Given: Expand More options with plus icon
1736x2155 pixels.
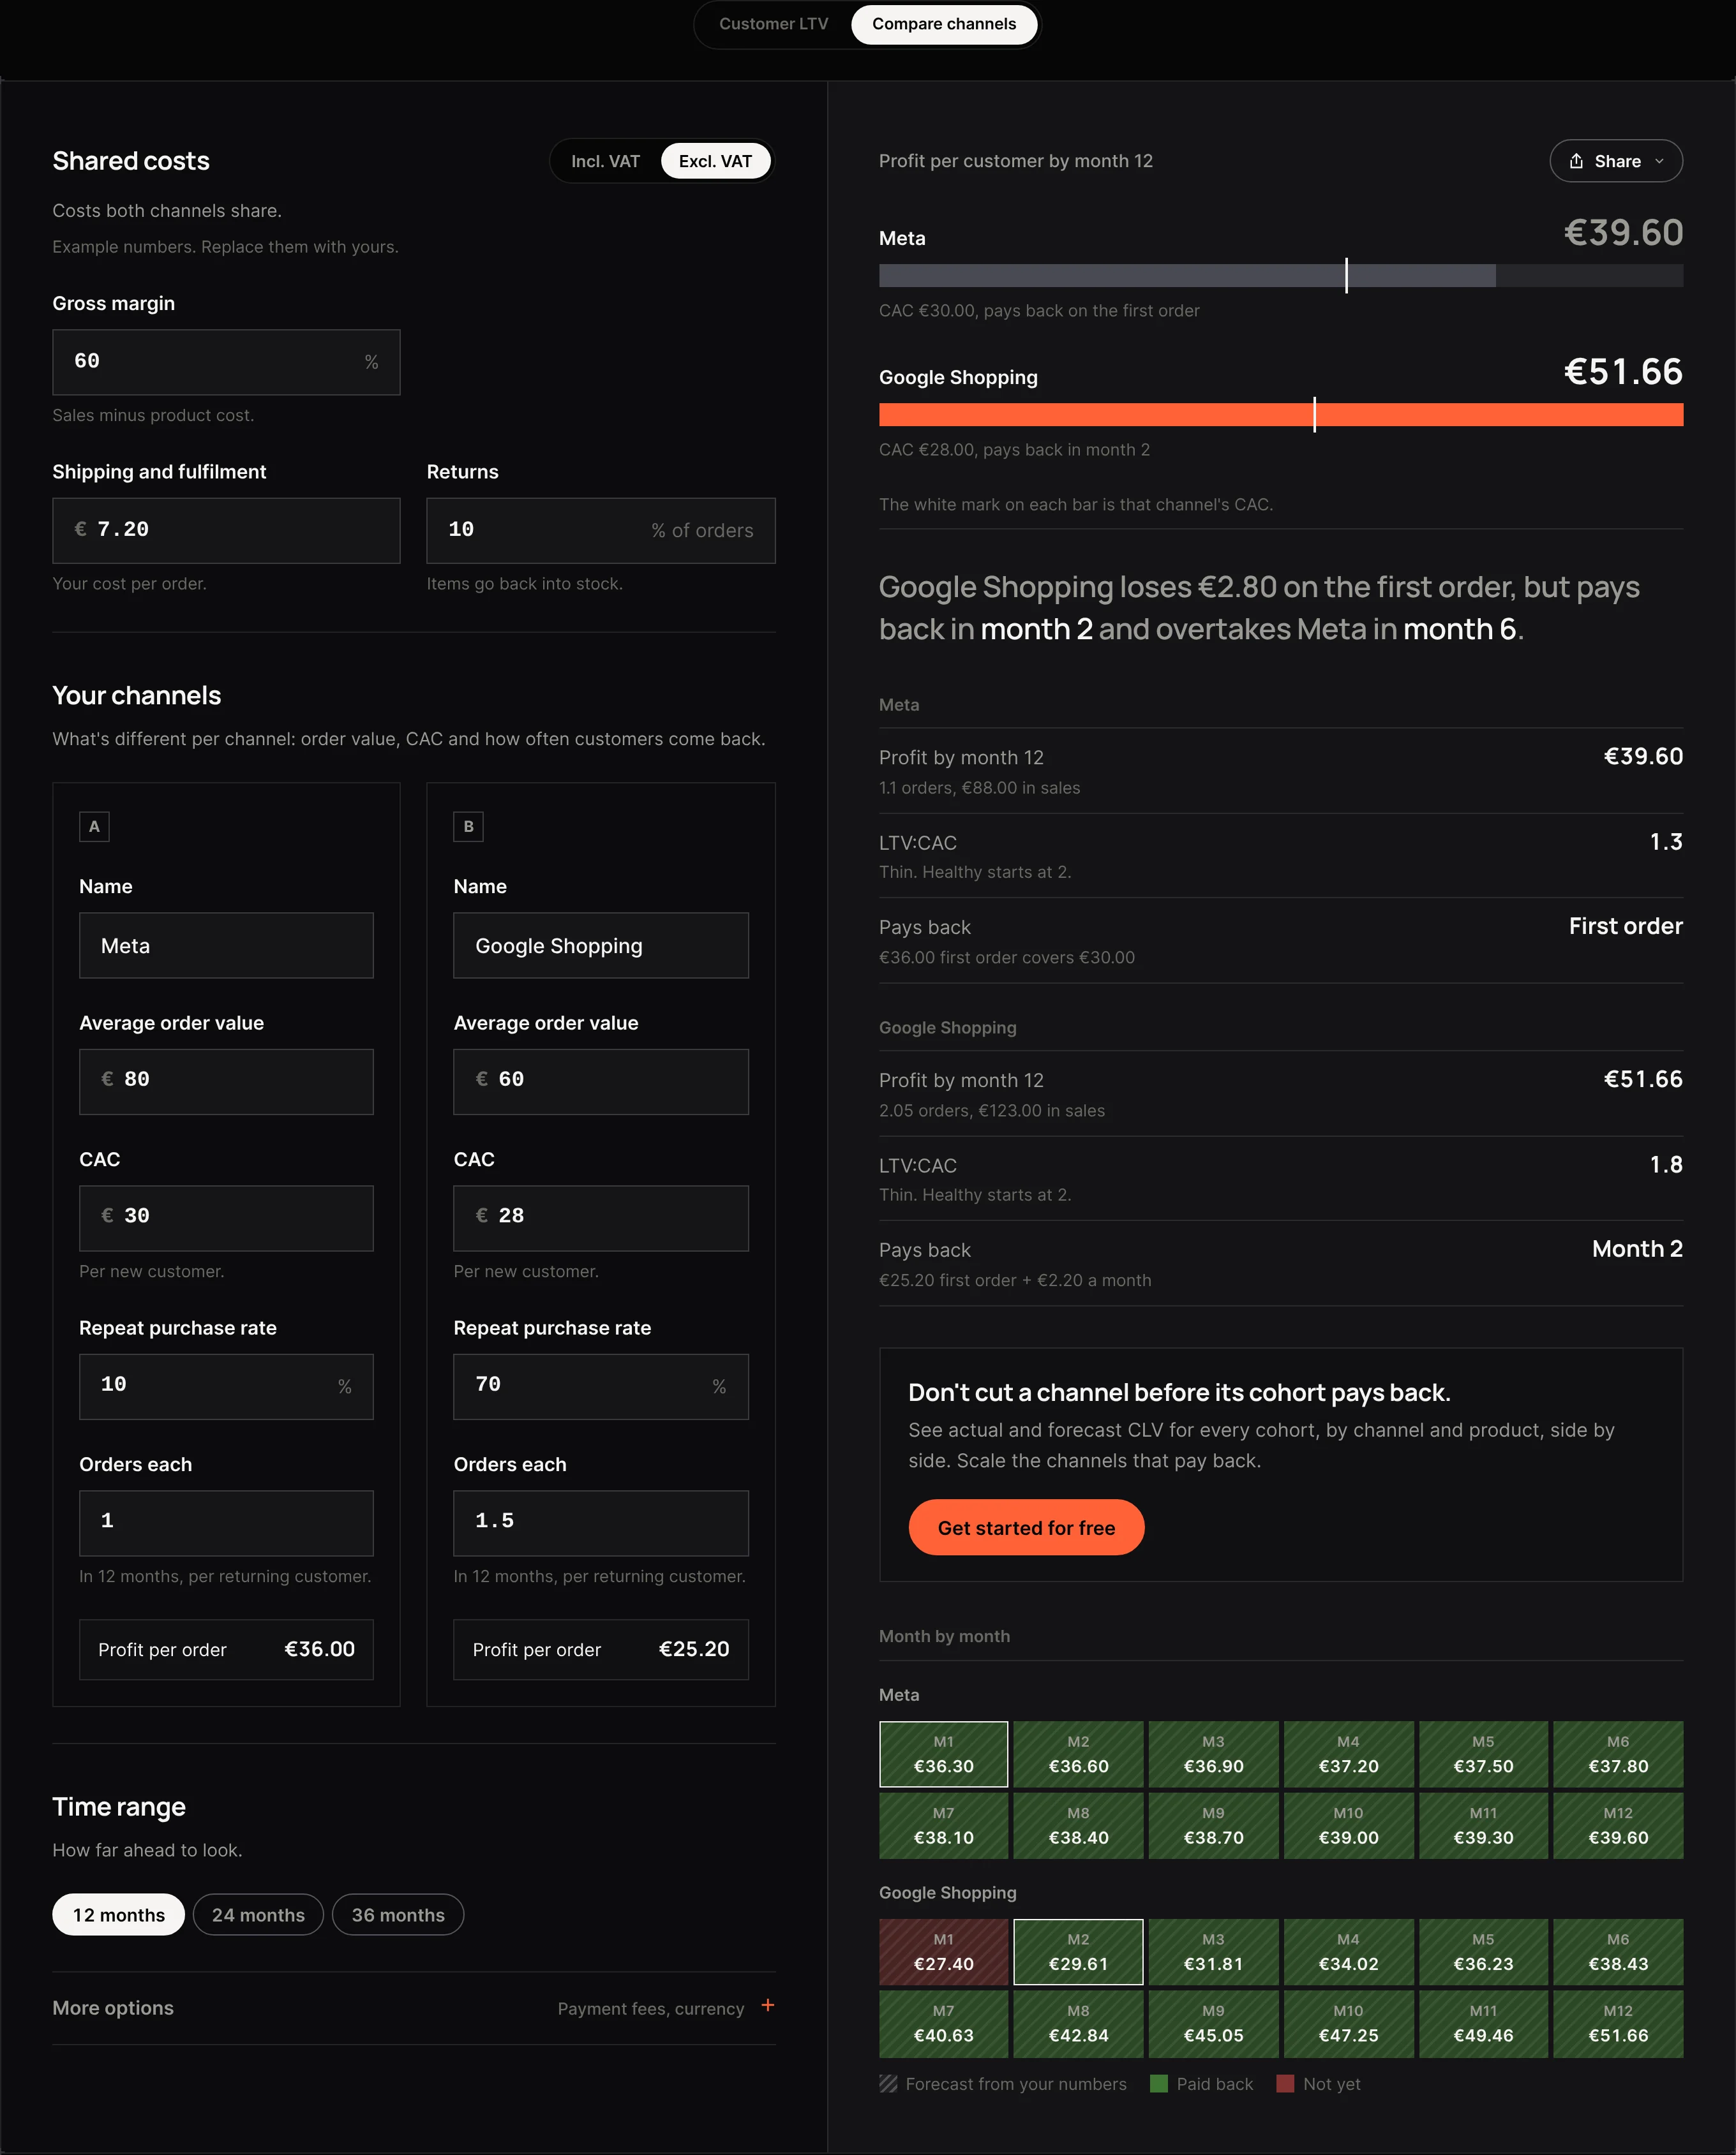Looking at the screenshot, I should pos(767,2005).
